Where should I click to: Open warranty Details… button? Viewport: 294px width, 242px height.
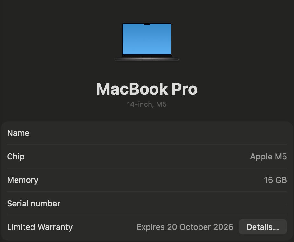pyautogui.click(x=263, y=227)
